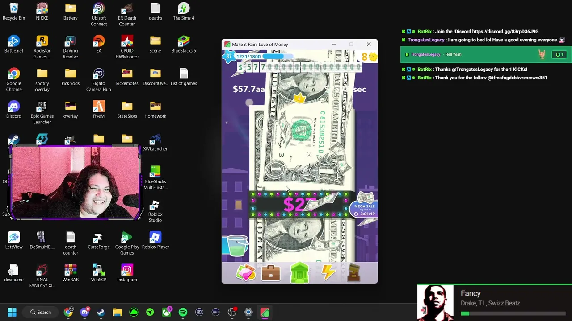Open Spotify from the taskbar

point(183,312)
